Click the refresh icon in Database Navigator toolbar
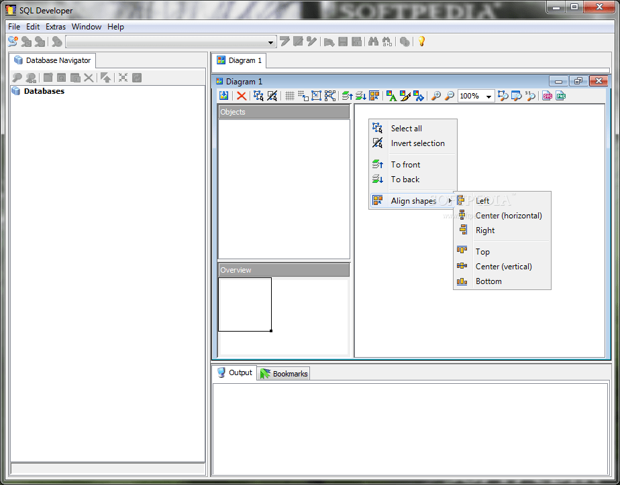The width and height of the screenshot is (620, 485). click(137, 78)
